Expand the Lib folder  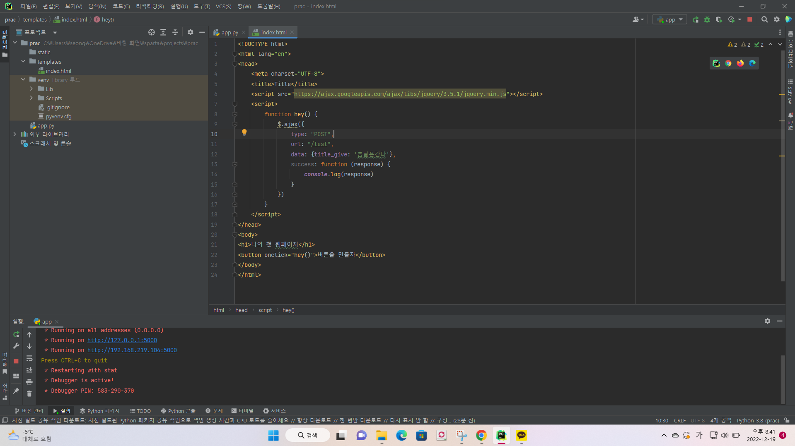[31, 89]
